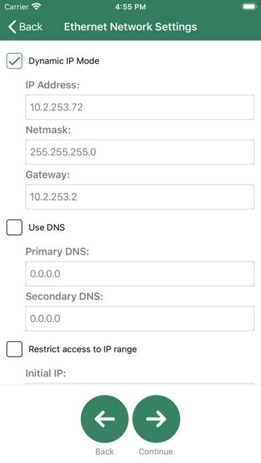Image resolution: width=261 pixels, height=463 pixels.
Task: Tap the green left-arrow Back circle
Action: tap(105, 418)
